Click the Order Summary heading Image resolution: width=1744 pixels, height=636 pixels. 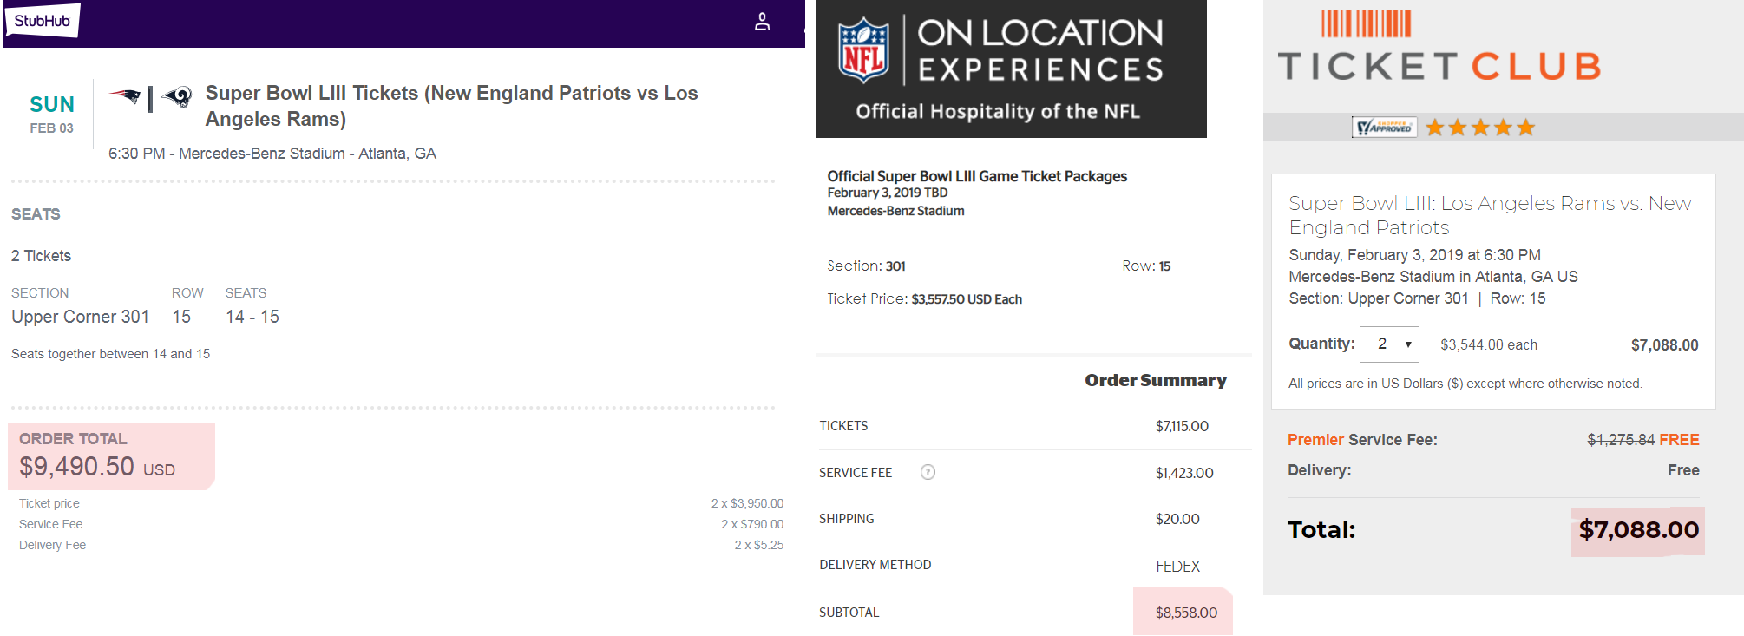coord(1156,380)
